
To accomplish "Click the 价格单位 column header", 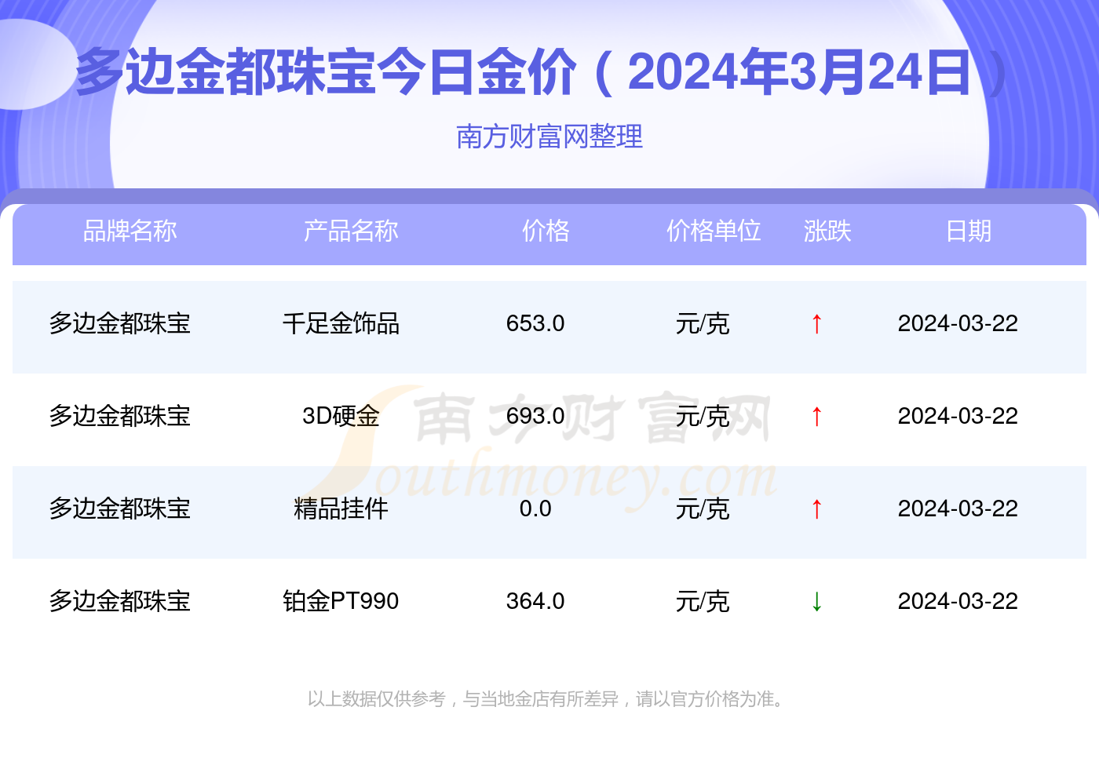I will (x=714, y=231).
